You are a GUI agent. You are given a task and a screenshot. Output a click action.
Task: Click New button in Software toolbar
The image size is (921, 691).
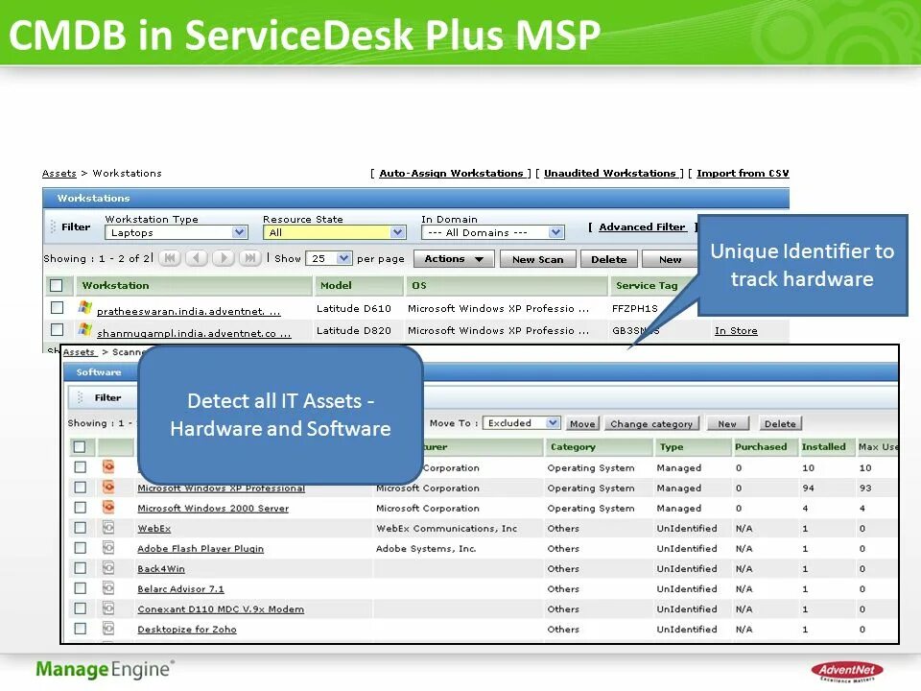point(727,423)
